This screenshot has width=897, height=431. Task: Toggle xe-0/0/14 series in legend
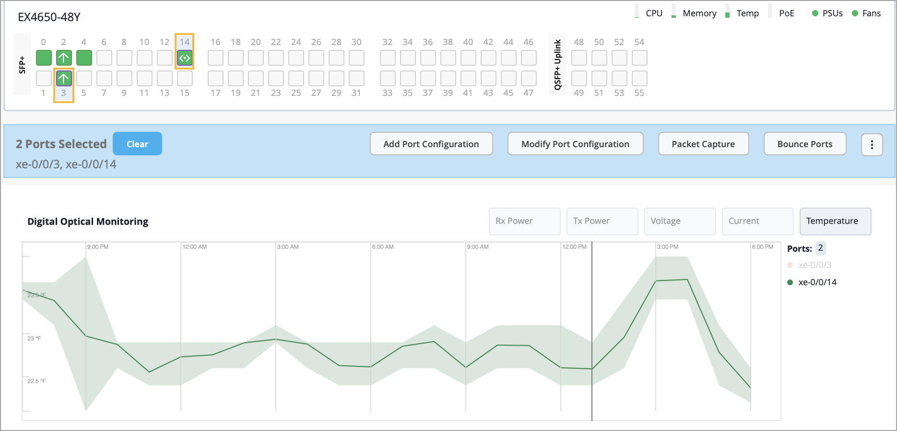(812, 282)
